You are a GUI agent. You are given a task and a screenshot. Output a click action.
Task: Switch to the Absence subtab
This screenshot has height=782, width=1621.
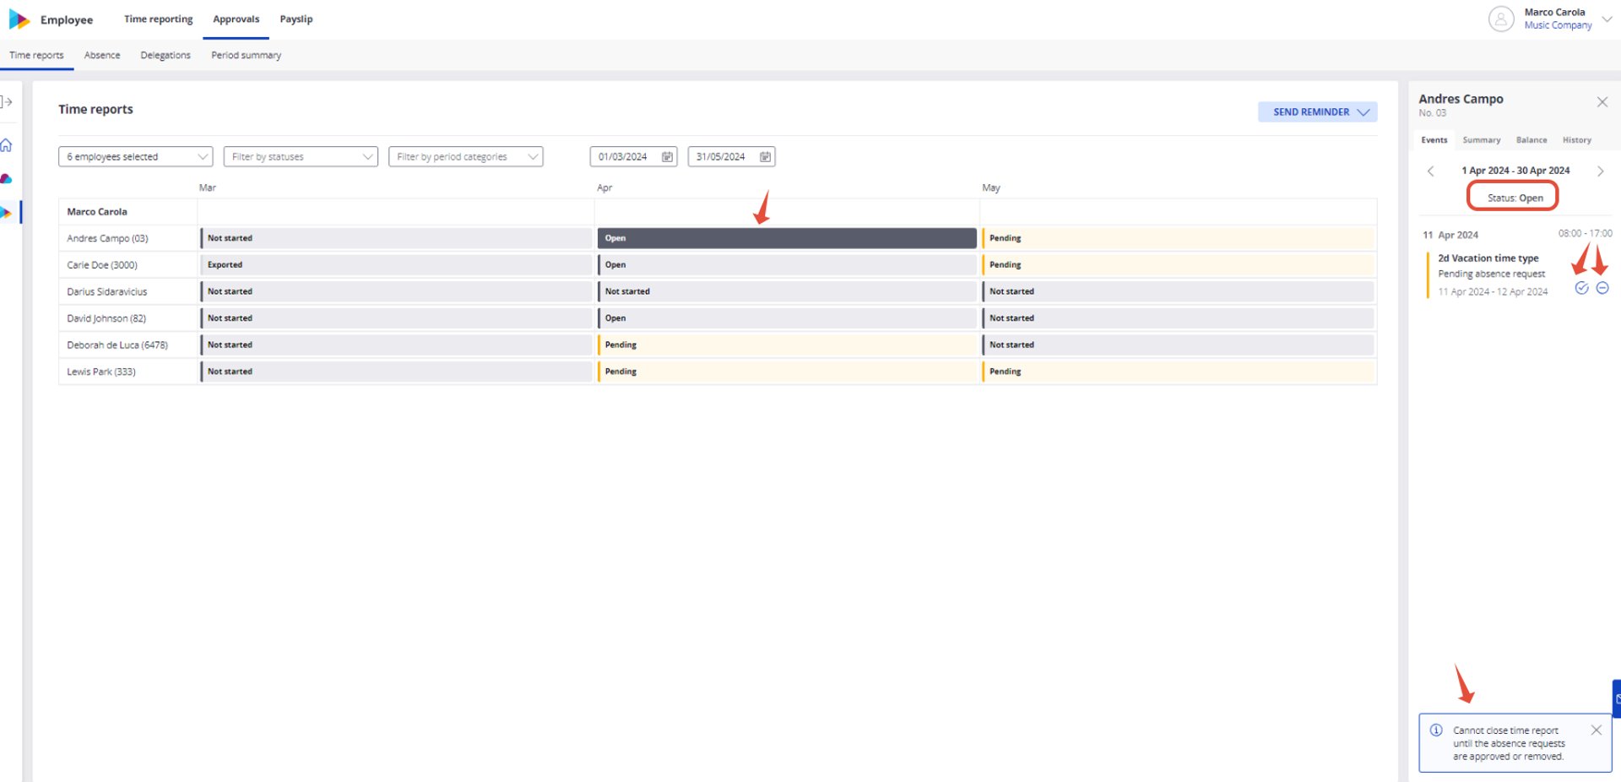102,56
